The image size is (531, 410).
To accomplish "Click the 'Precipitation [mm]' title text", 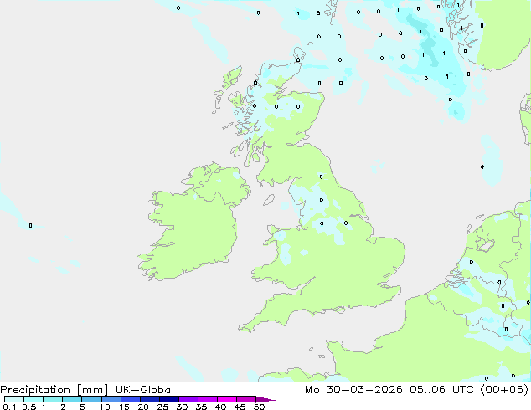I will [x=54, y=390].
